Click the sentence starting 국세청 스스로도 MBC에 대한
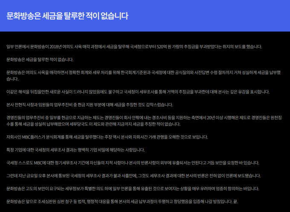Screen dimensions: 290x212 (x=133, y=163)
